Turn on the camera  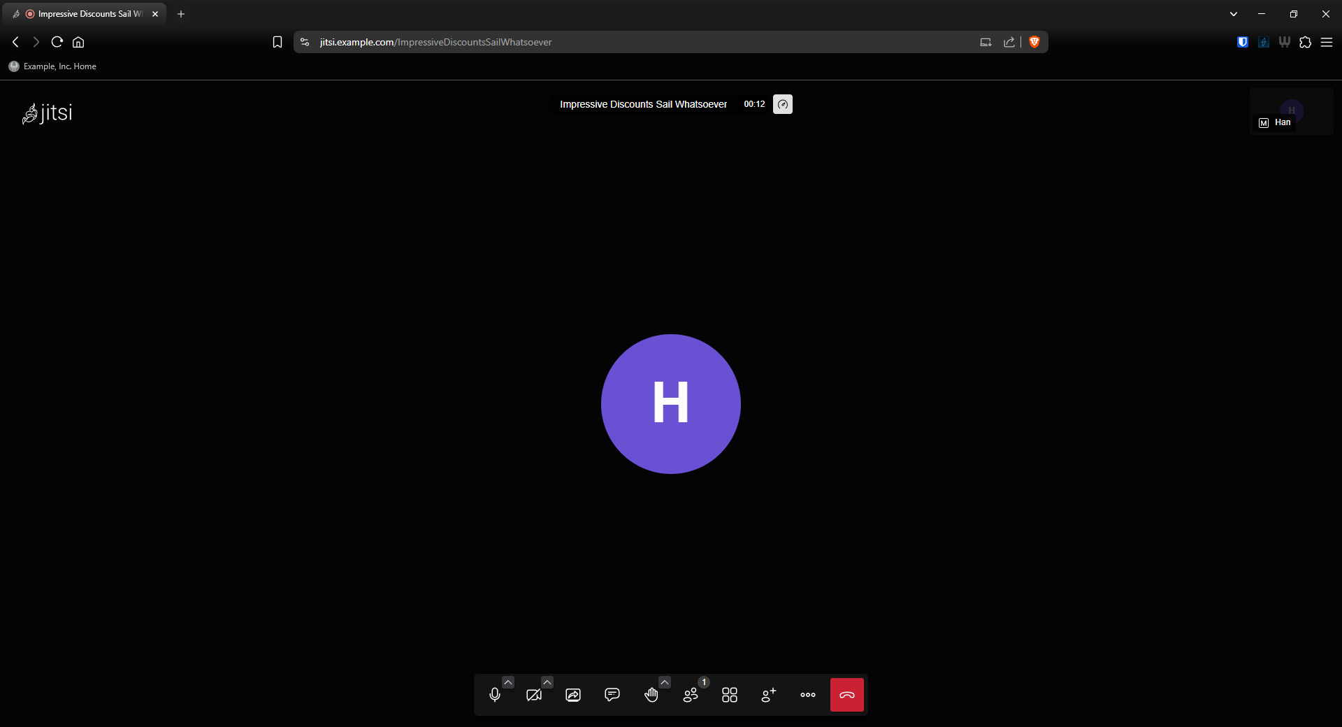coord(534,695)
